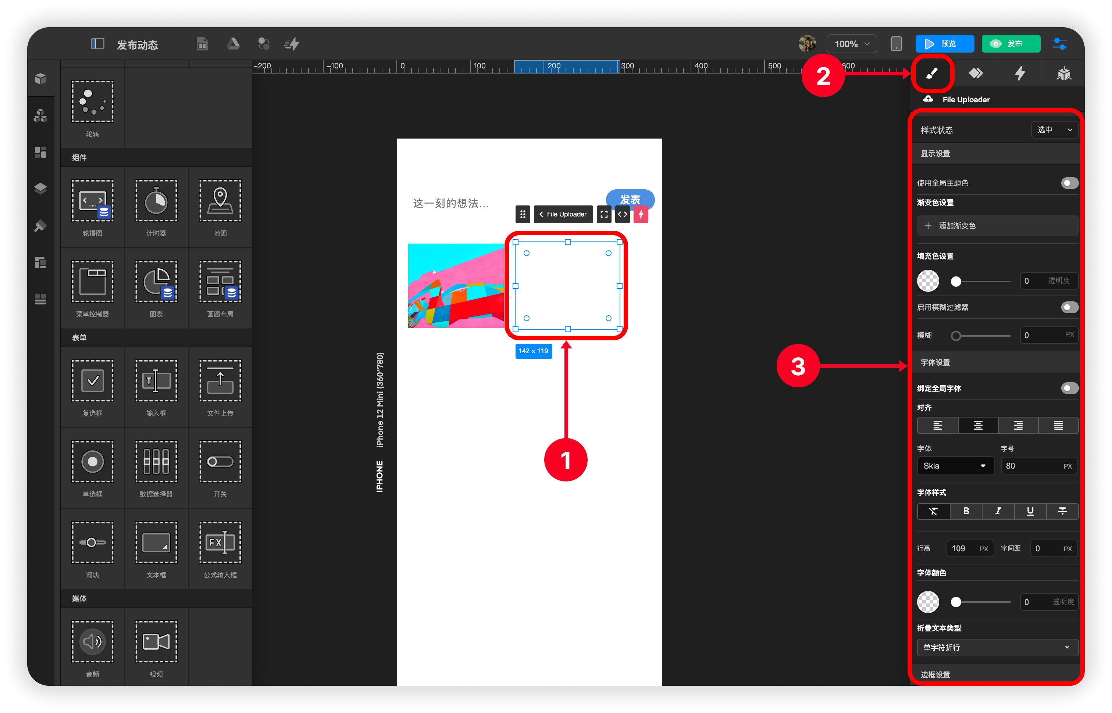Select the 复选框 checkbox component

[x=93, y=387]
